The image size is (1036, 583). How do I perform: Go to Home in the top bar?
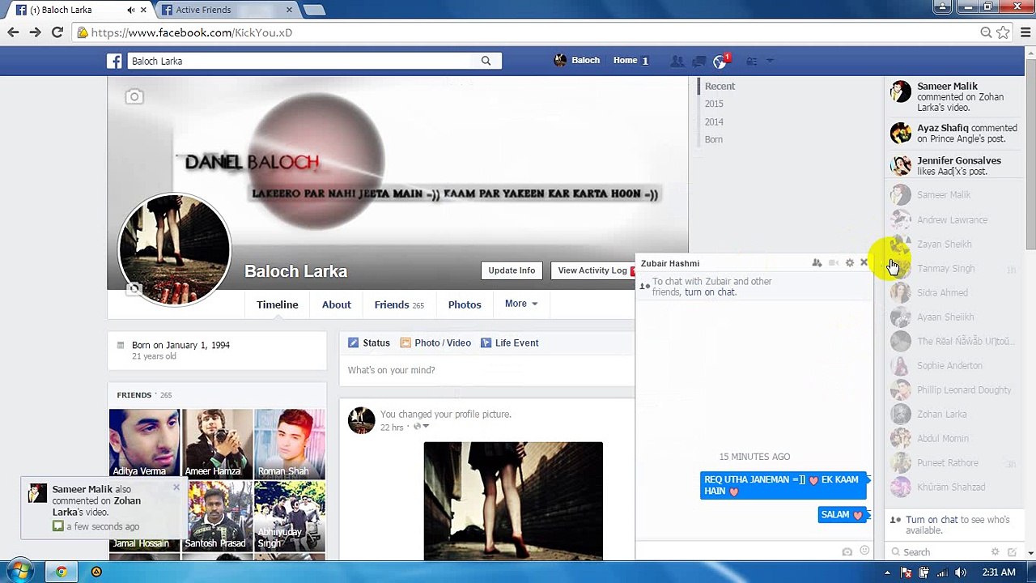tap(625, 61)
